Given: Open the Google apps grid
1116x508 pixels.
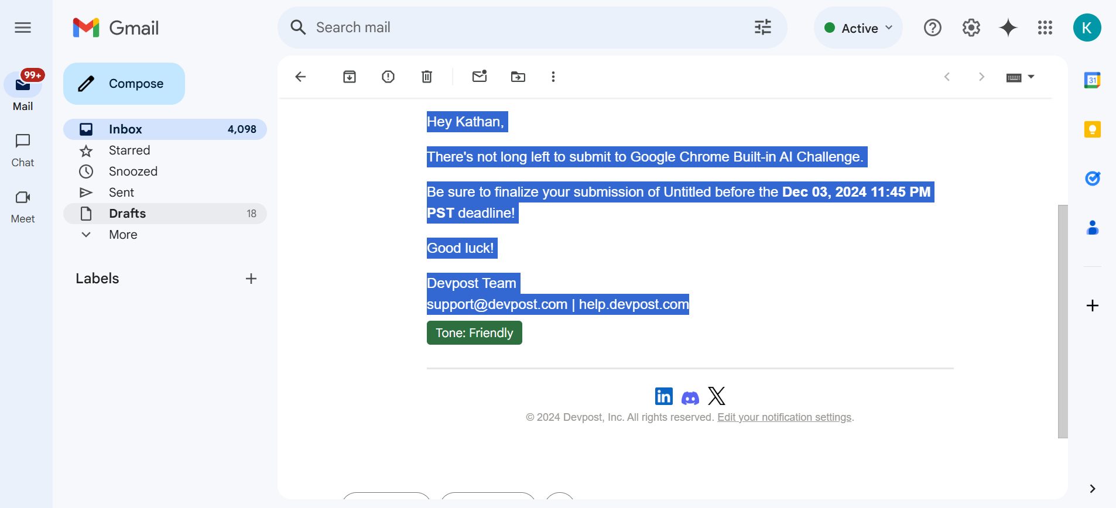Looking at the screenshot, I should coord(1045,28).
